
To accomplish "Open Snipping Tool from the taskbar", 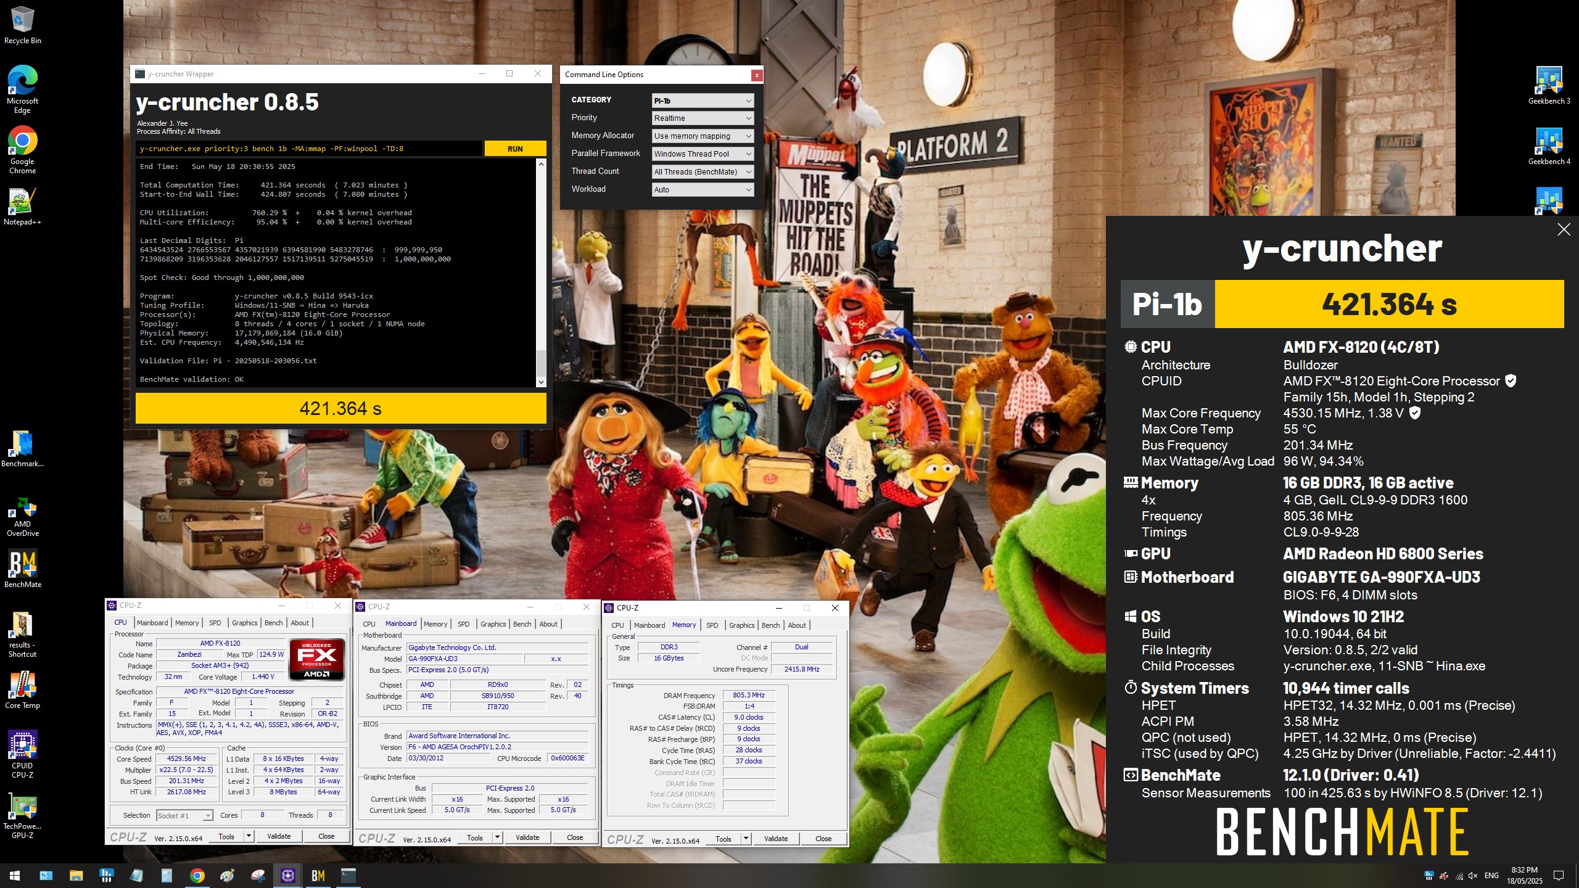I will tap(257, 876).
